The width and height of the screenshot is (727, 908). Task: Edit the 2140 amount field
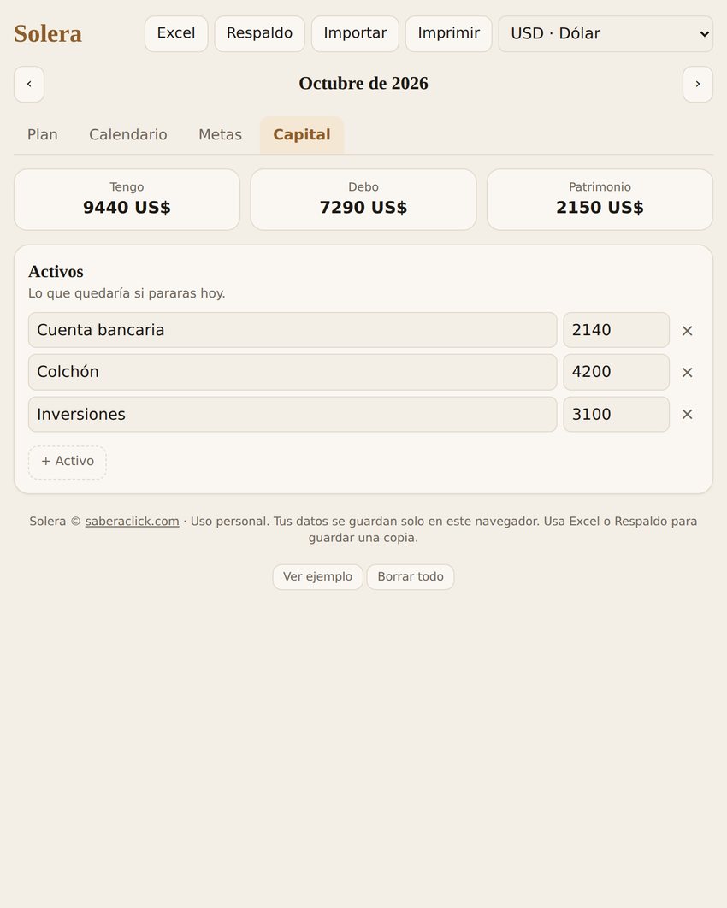tap(617, 330)
